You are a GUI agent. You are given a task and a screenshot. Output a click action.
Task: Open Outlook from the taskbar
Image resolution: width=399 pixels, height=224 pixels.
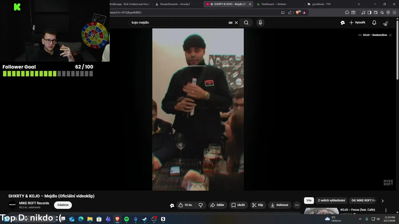(x=72, y=219)
